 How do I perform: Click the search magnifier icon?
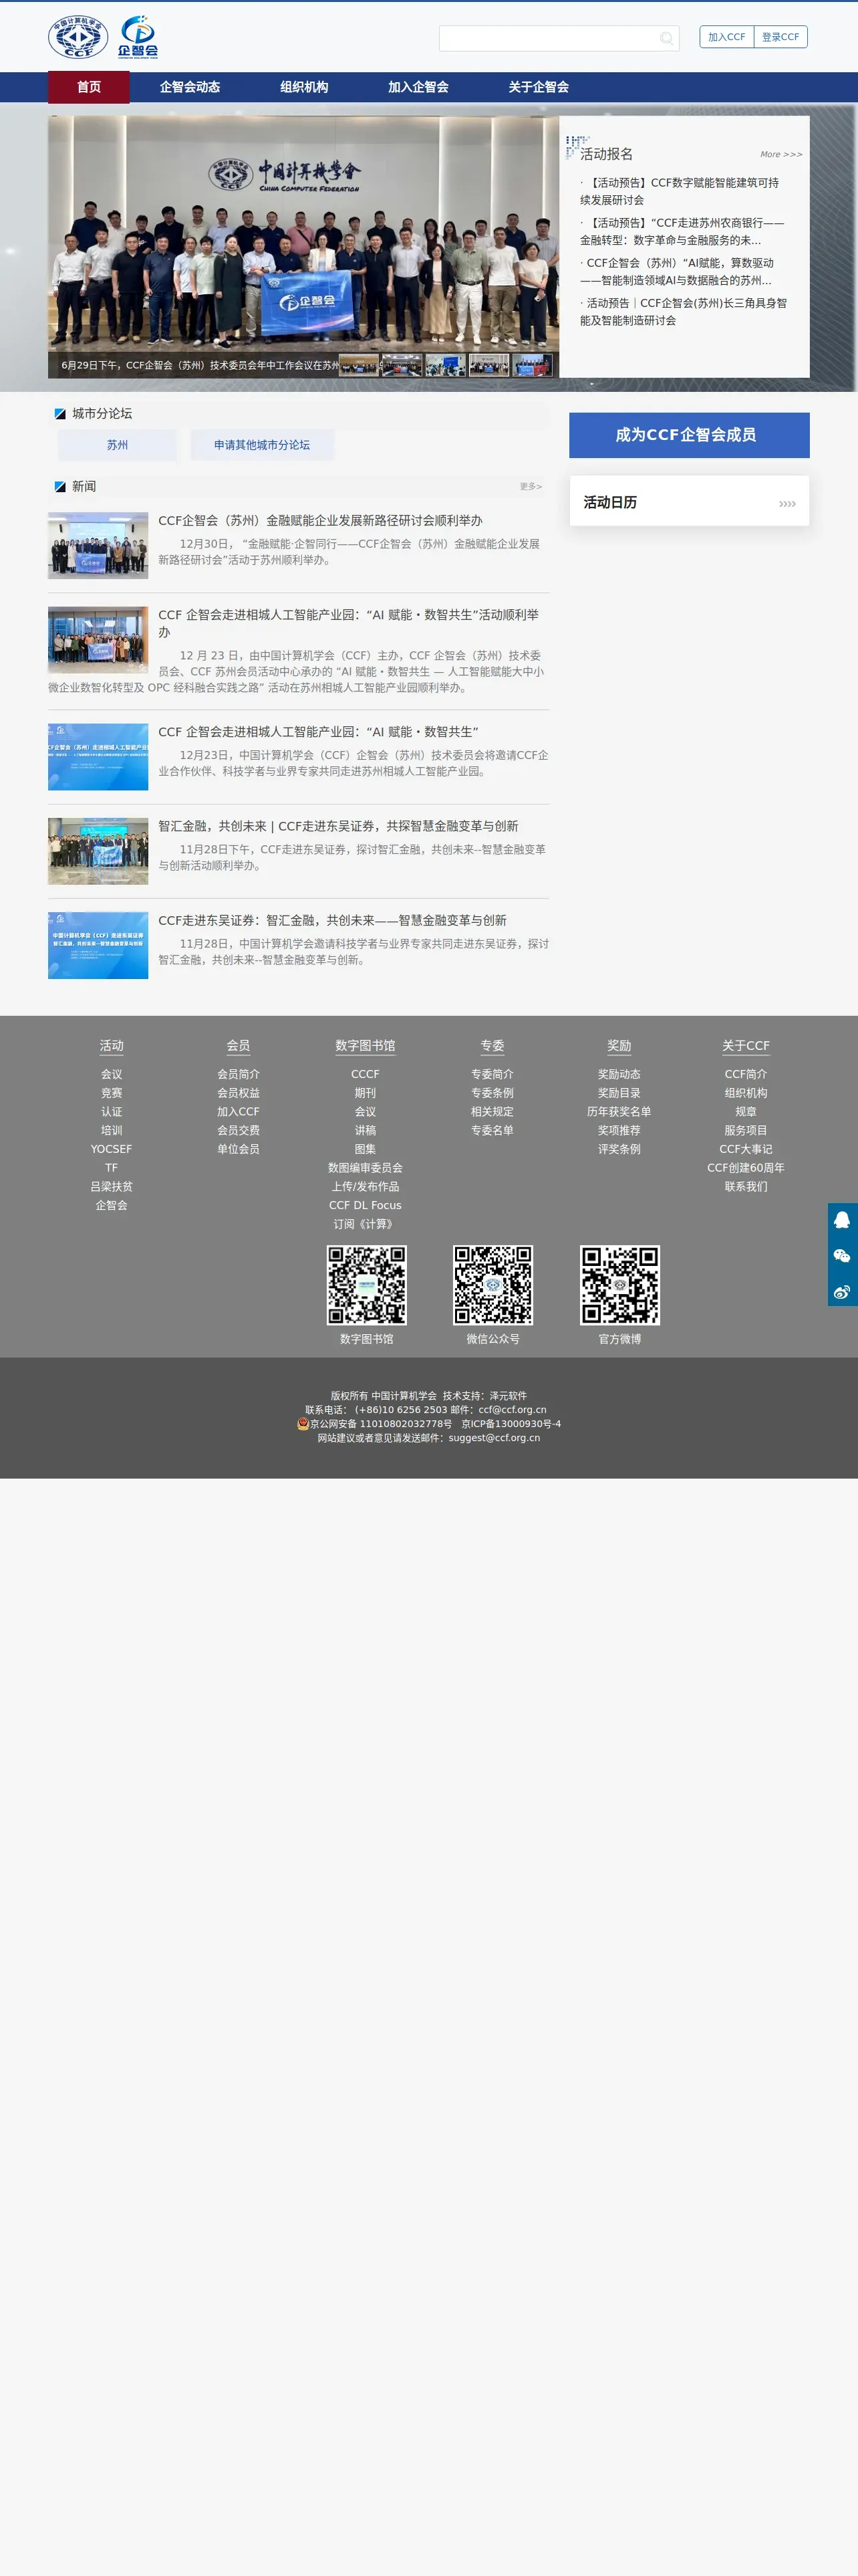[x=666, y=38]
